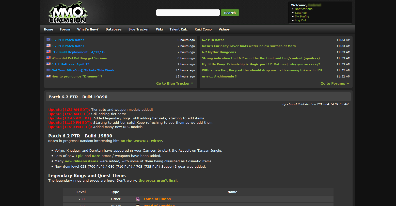Click the MMO-Champion logo
396x206 pixels.
[68, 12]
